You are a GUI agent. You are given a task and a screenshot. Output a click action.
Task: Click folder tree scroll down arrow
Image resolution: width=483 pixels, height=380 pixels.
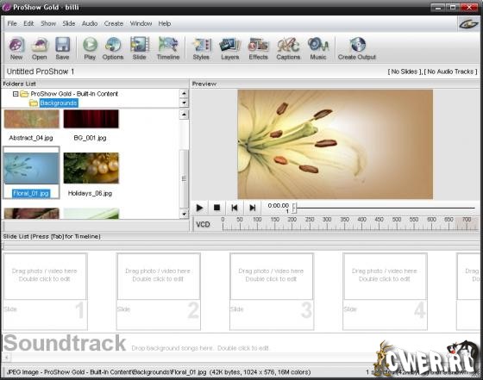point(184,103)
